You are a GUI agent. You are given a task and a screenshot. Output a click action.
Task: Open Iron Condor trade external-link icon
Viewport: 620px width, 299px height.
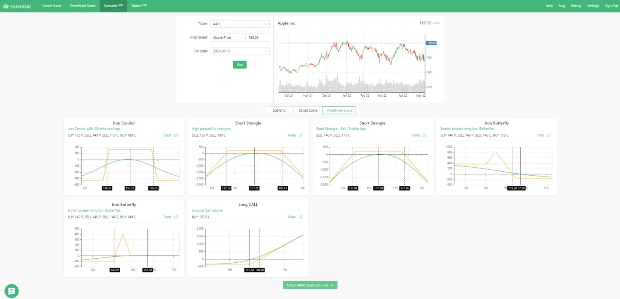click(x=176, y=135)
